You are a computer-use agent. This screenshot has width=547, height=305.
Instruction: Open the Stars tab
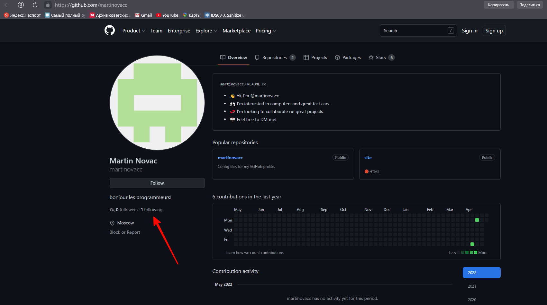[381, 57]
